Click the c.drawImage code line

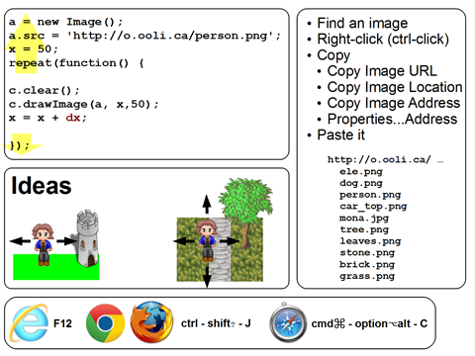[x=84, y=104]
